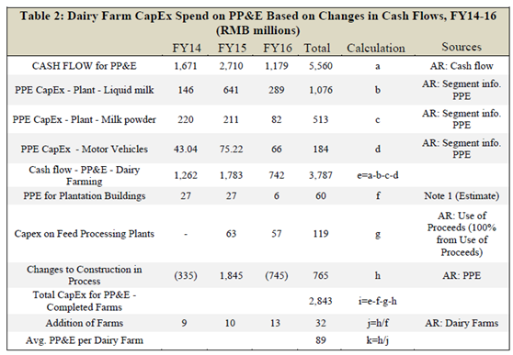Screen dimensions: 513x355
Task: Click the 43.04 Motor Vehicles FY14 value
Action: click(186, 150)
